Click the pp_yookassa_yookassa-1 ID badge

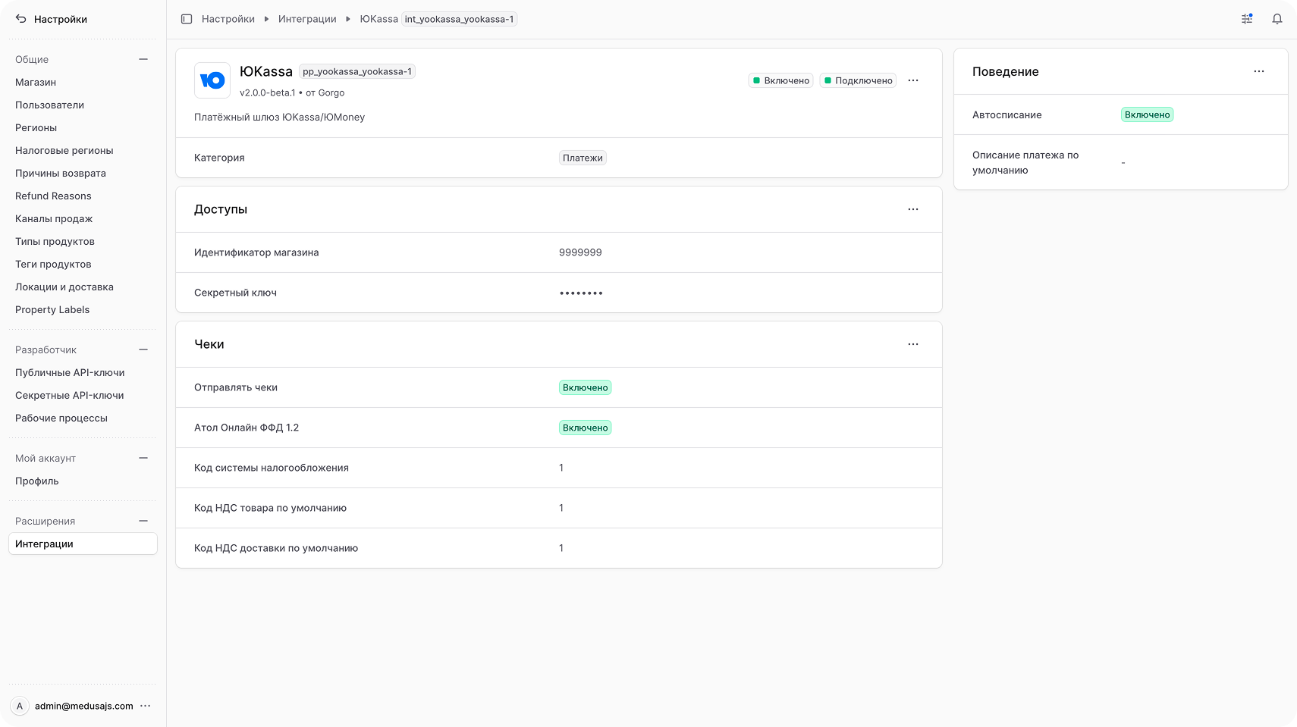click(357, 71)
